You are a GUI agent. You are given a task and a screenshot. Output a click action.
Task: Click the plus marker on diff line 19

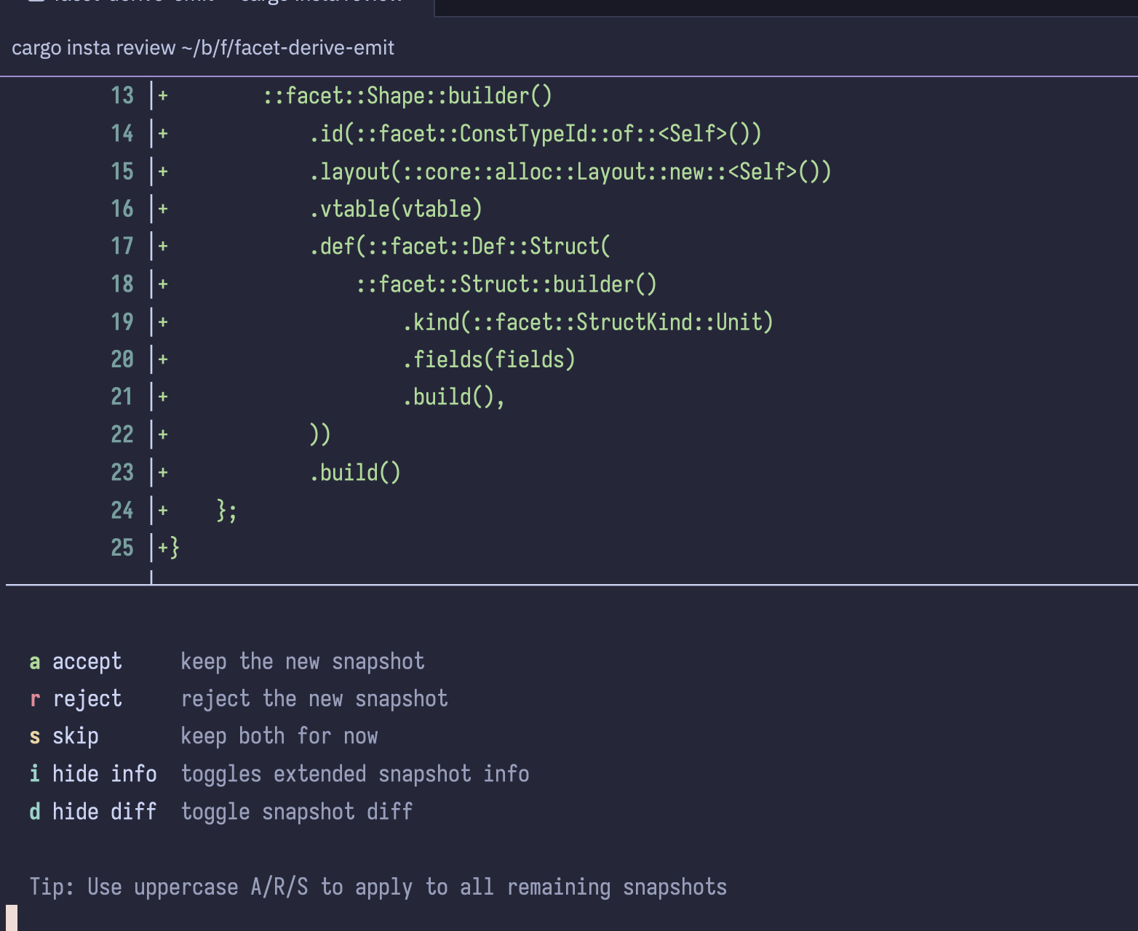[x=163, y=321]
